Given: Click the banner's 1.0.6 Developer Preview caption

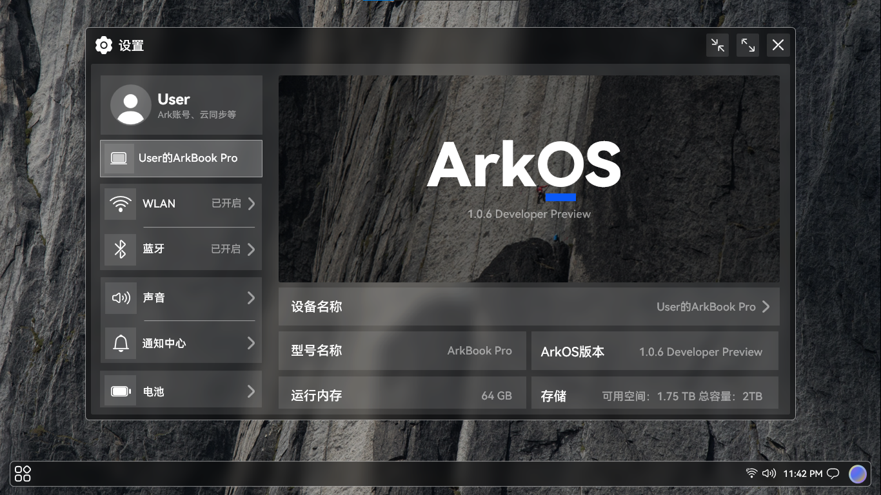Looking at the screenshot, I should click(x=530, y=214).
